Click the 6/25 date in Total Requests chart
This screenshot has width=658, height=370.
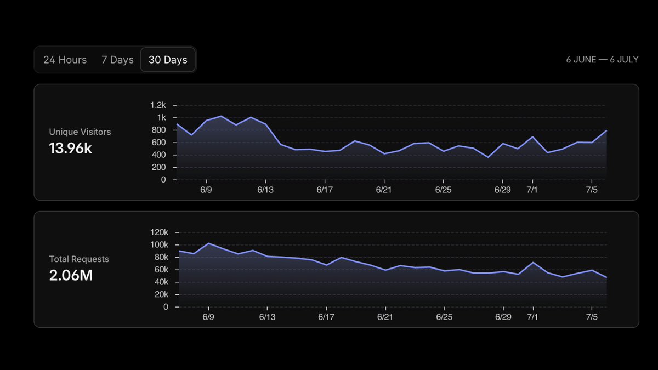pos(444,317)
